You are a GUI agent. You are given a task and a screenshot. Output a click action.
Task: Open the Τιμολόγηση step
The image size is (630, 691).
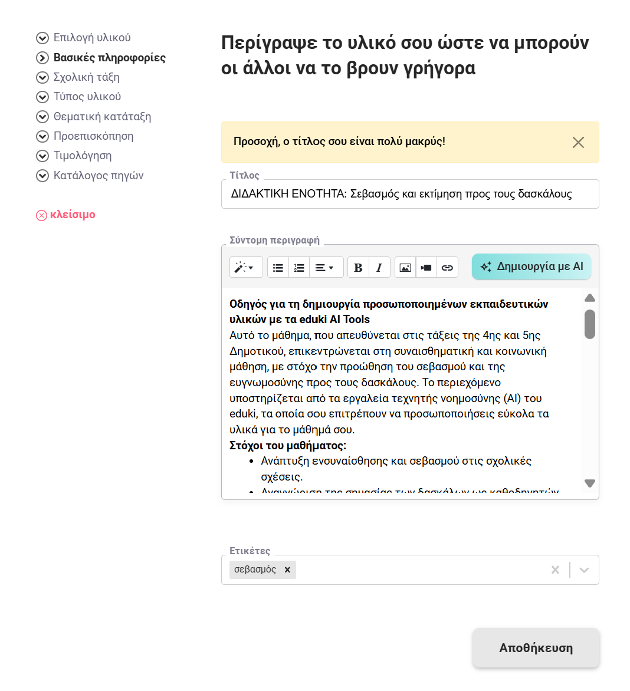[82, 156]
